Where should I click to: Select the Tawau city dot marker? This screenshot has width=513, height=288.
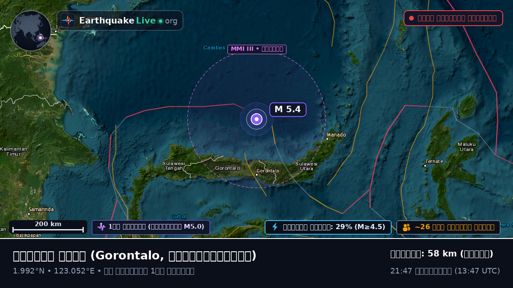pyautogui.click(x=56, y=31)
